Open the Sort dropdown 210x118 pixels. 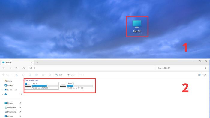pos(60,75)
